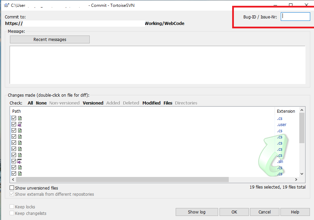Click the Deleted filter link
Image resolution: width=314 pixels, height=220 pixels.
131,103
